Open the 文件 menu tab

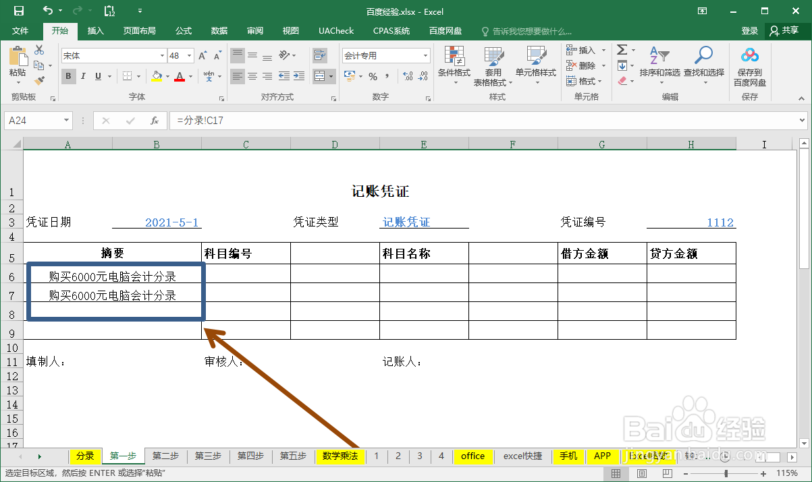click(20, 31)
